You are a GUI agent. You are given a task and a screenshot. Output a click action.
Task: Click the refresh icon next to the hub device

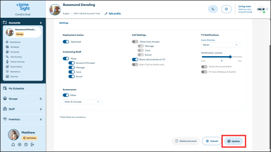tap(267, 9)
